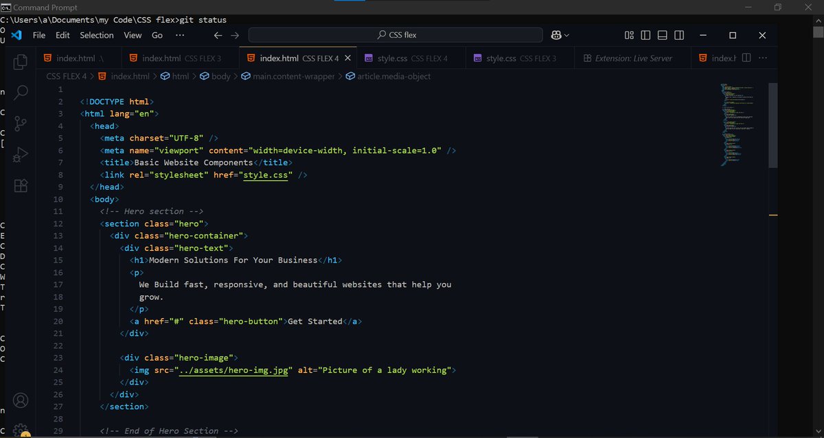
Task: Open CSS FLEX 4 breadcrumb folder
Action: point(67,76)
